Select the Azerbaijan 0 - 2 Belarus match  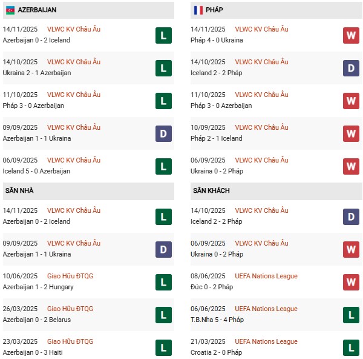tap(37, 320)
